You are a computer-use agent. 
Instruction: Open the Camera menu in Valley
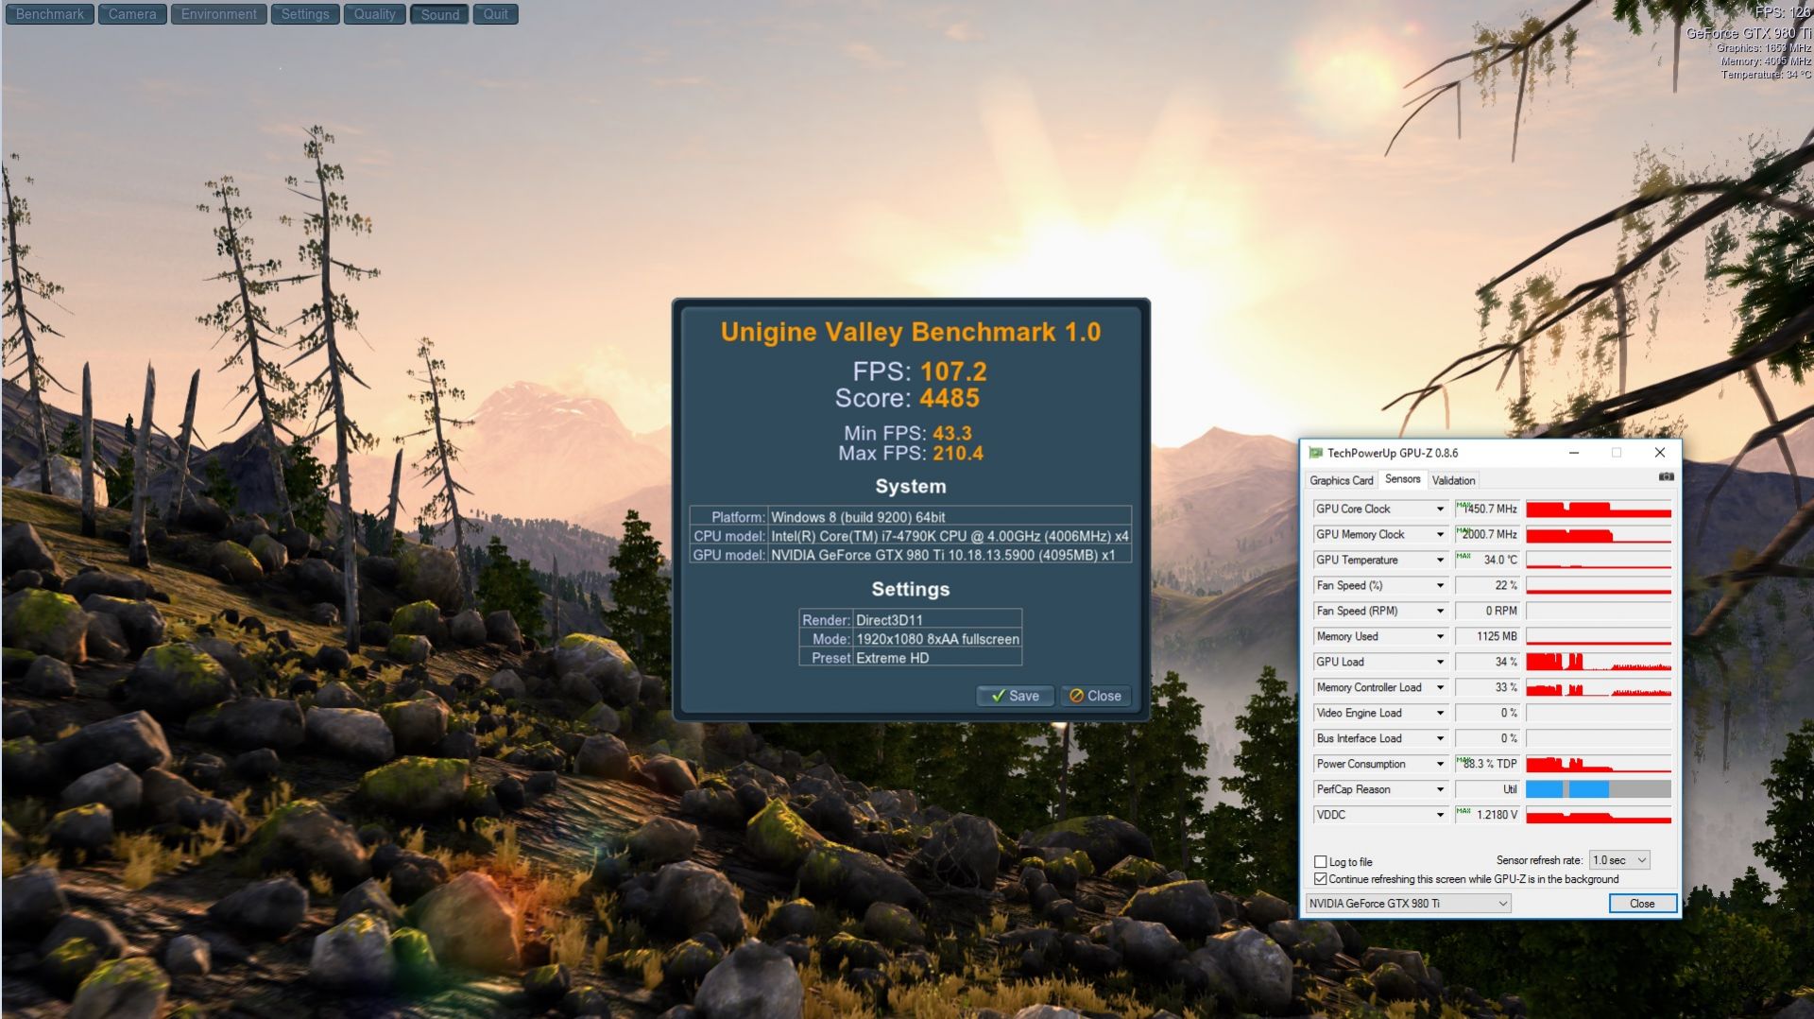(x=132, y=14)
